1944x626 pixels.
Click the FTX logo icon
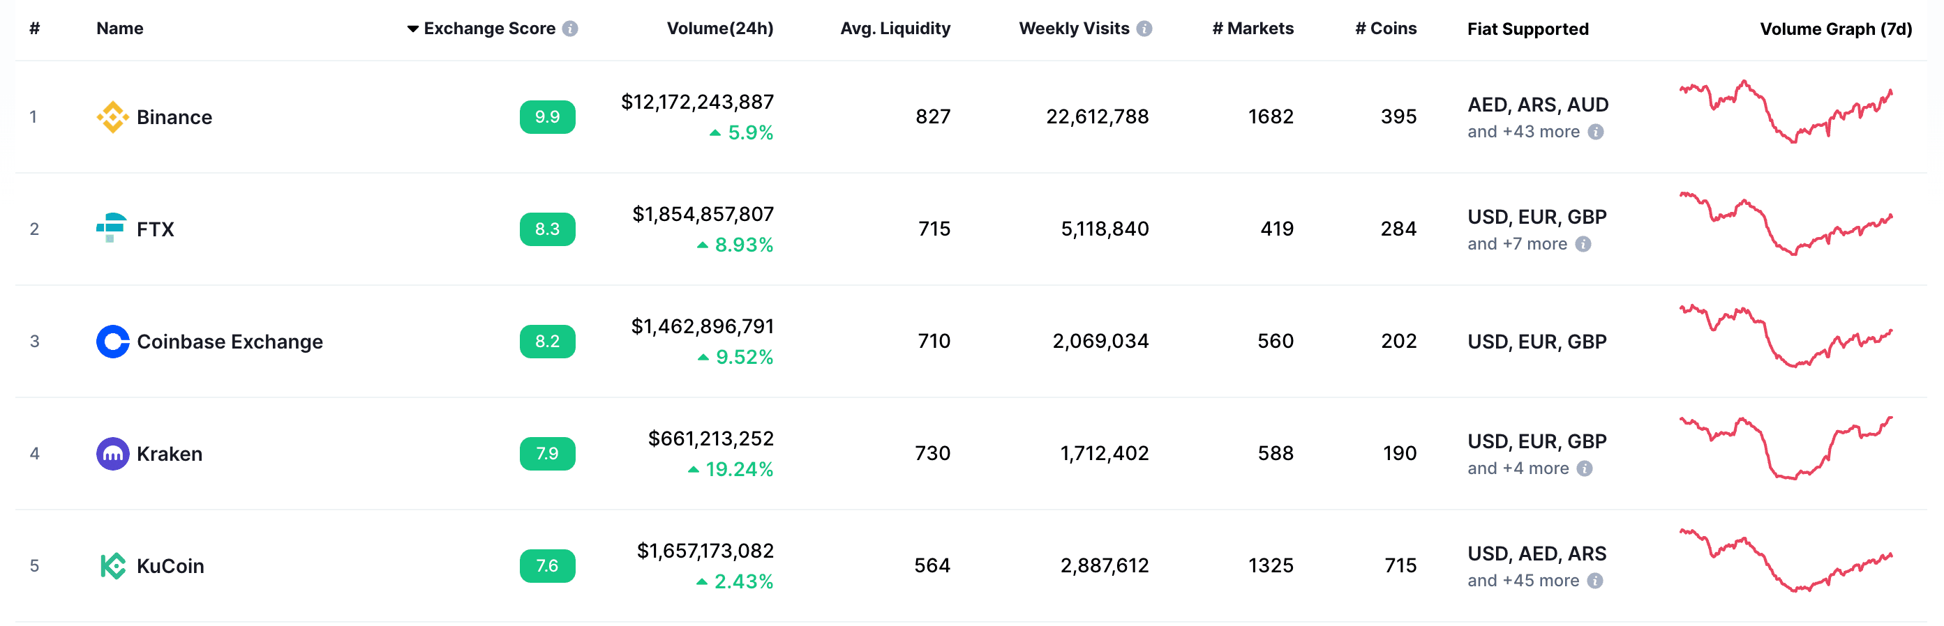point(112,229)
